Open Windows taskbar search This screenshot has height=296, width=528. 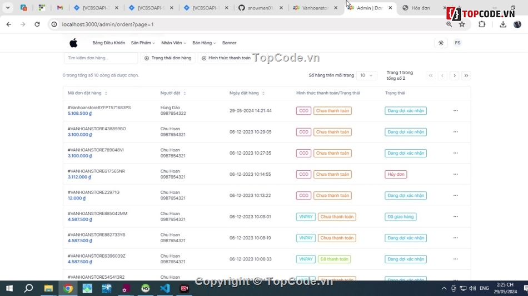[x=28, y=288]
